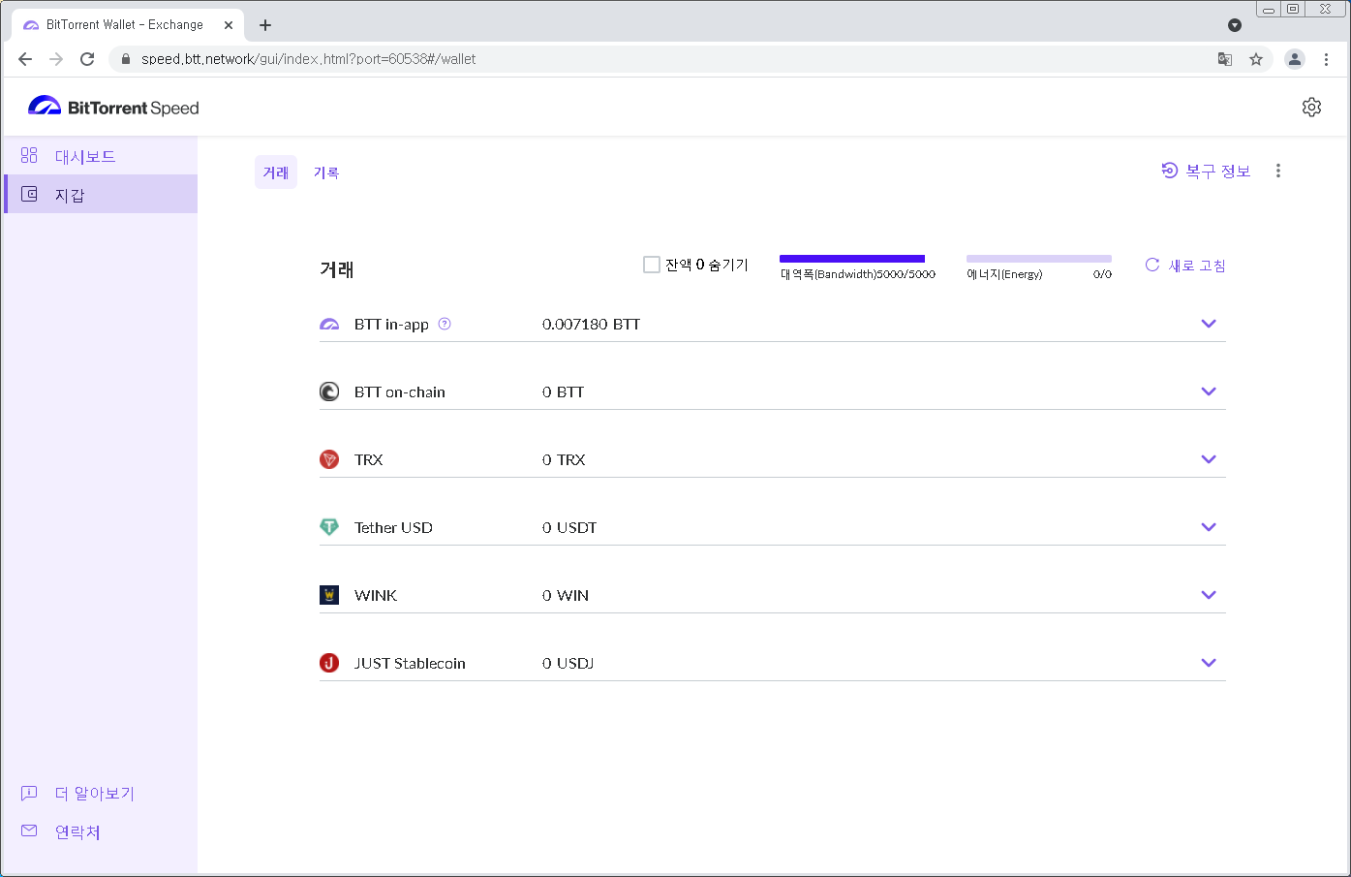Screen dimensions: 1351x877
Task: Expand the Tether USD row
Action: coord(1209,527)
